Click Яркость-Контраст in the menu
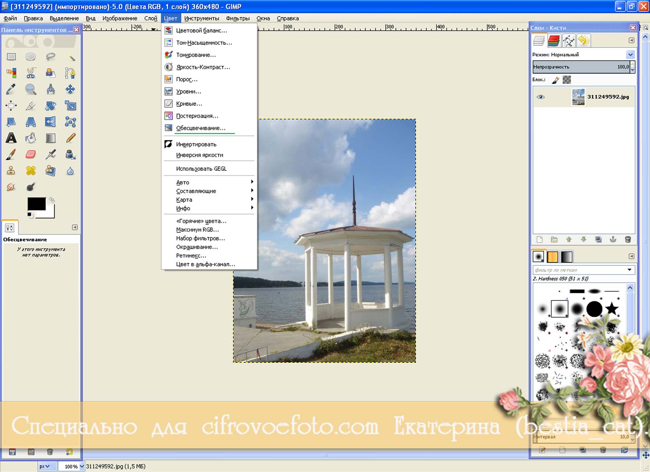The image size is (650, 472). point(203,67)
